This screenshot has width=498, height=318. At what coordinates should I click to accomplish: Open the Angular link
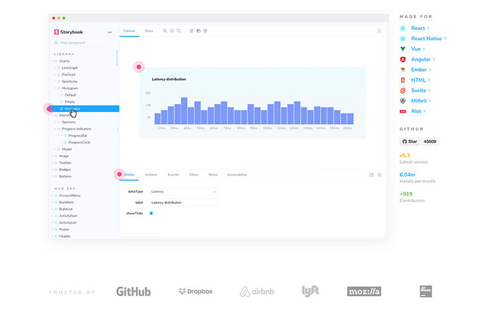coord(423,59)
